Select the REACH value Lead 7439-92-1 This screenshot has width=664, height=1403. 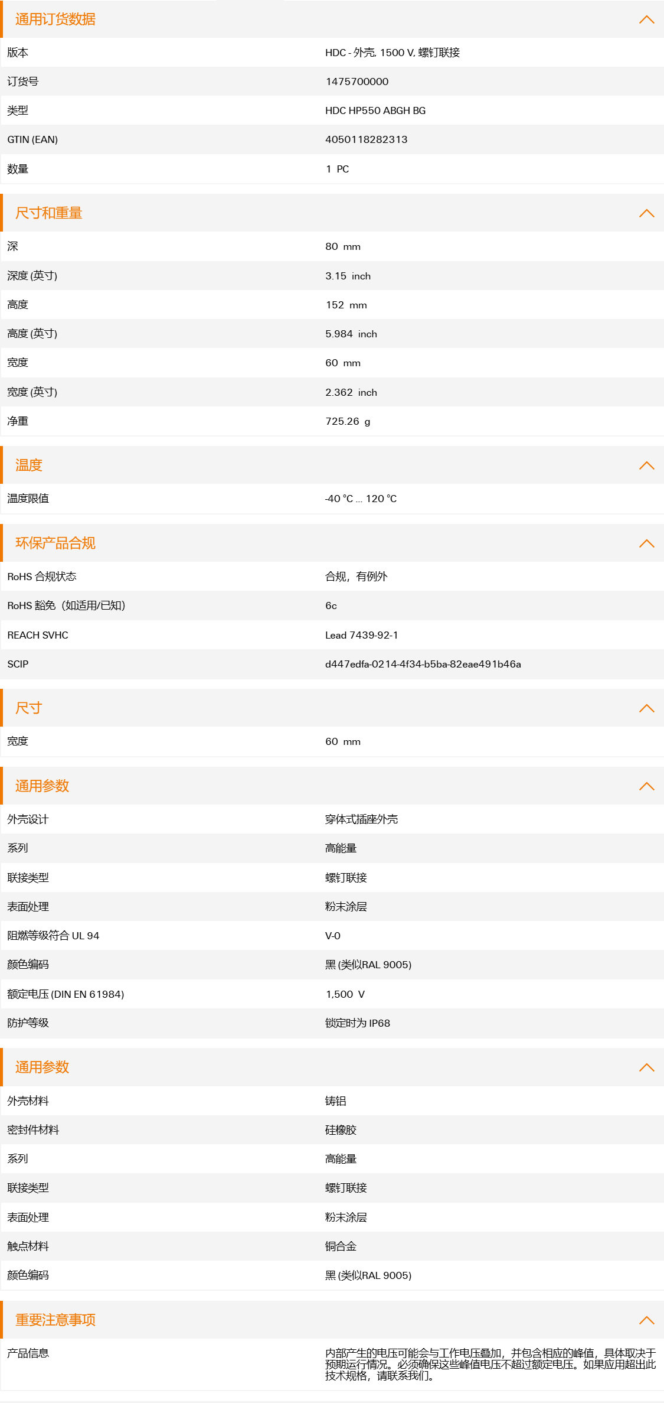362,635
